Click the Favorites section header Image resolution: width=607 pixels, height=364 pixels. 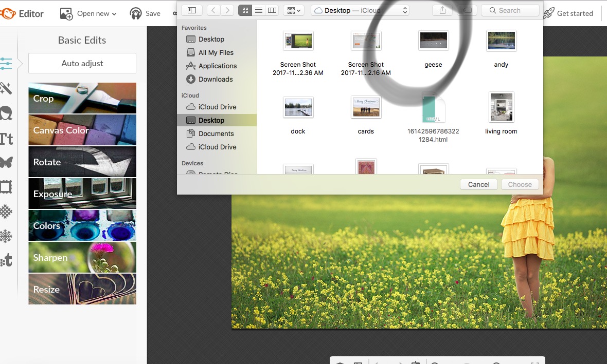pos(194,28)
